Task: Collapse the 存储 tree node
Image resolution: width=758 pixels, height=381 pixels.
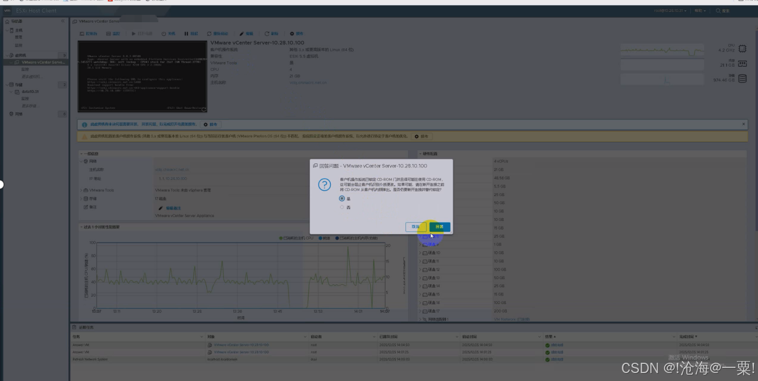Action: [6, 85]
